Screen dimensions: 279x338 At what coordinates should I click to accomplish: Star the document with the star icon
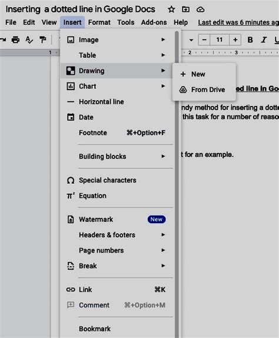click(171, 9)
